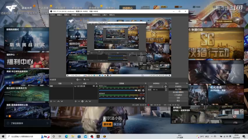Expand the learn new version arrow
Screen dimensions: 248x139
pos(47,123)
